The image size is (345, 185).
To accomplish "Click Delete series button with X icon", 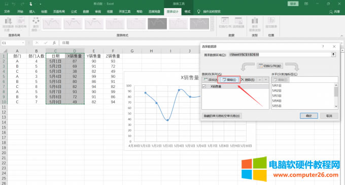I will (x=248, y=80).
